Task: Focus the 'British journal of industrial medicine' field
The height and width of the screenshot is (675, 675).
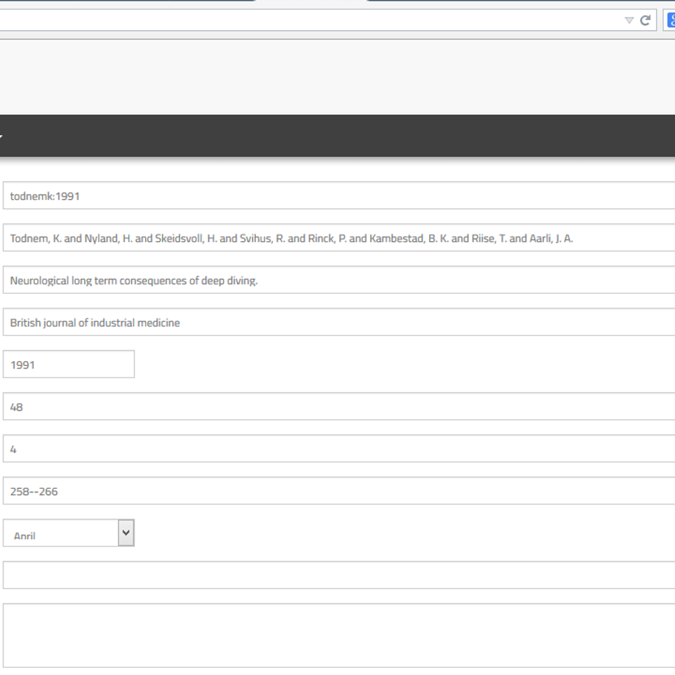Action: 337,322
